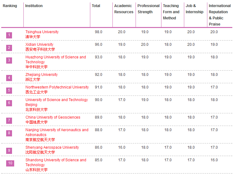
Task: Click the rank 2 purple badge
Action: 9,48
